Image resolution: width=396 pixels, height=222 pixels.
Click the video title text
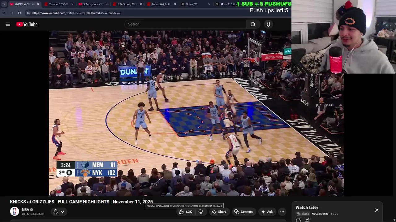click(81, 202)
